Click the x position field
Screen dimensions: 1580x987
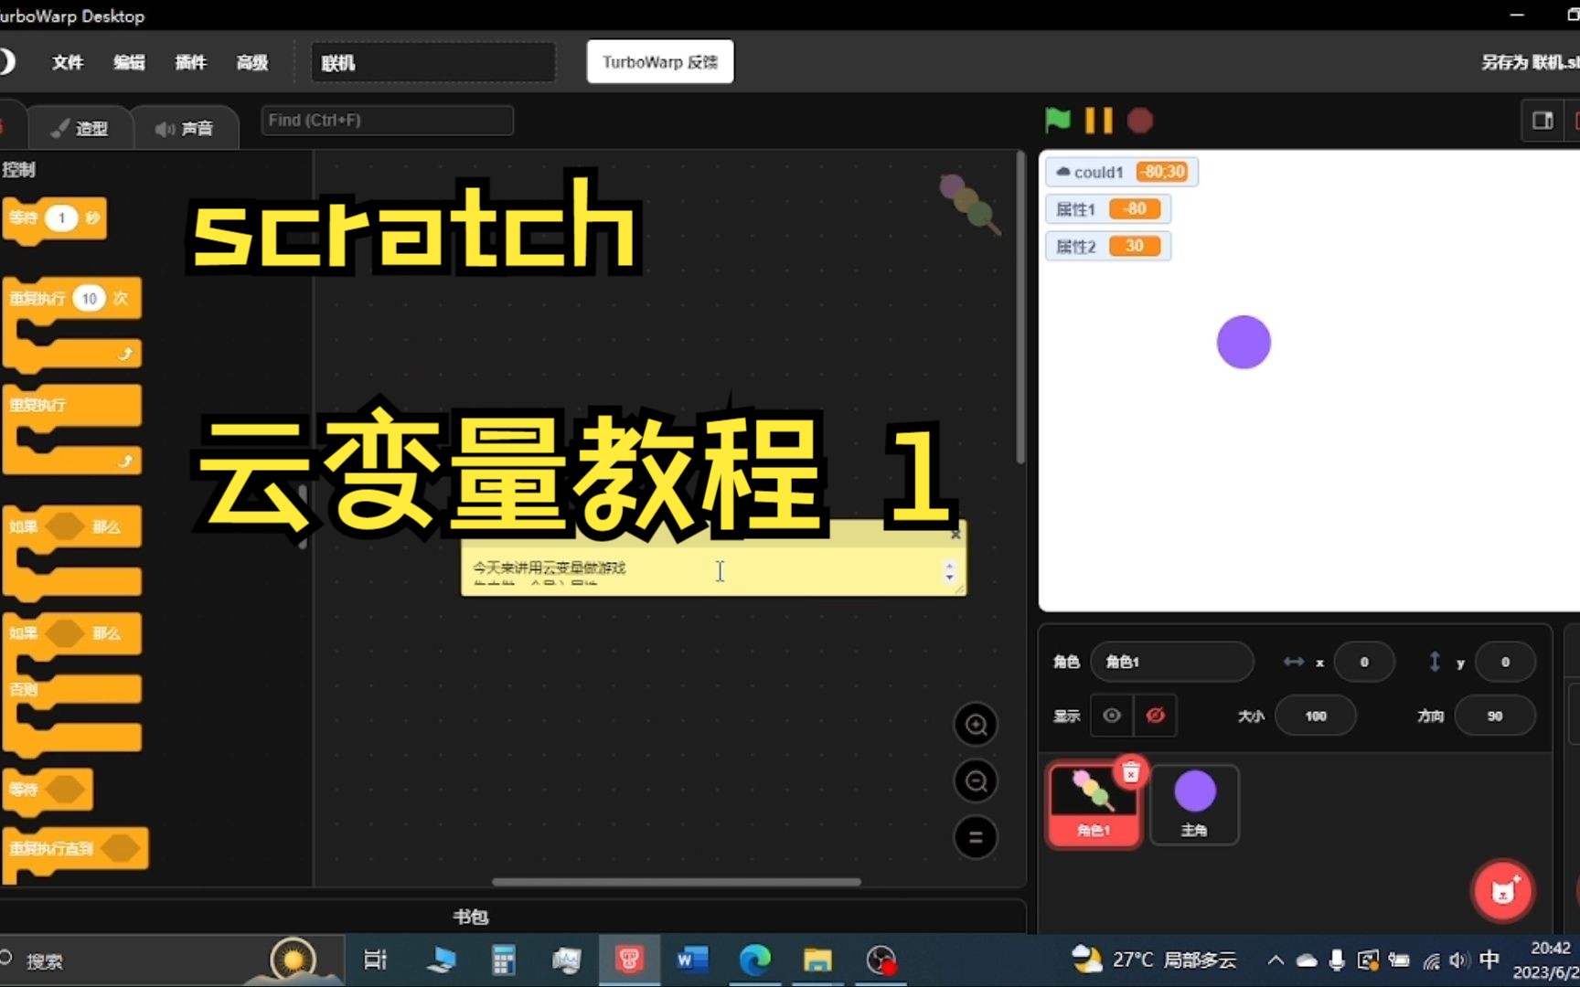(x=1364, y=662)
